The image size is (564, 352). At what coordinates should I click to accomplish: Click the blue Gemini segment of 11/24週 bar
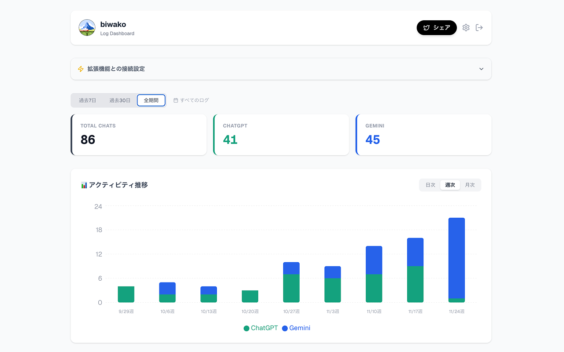(x=456, y=258)
